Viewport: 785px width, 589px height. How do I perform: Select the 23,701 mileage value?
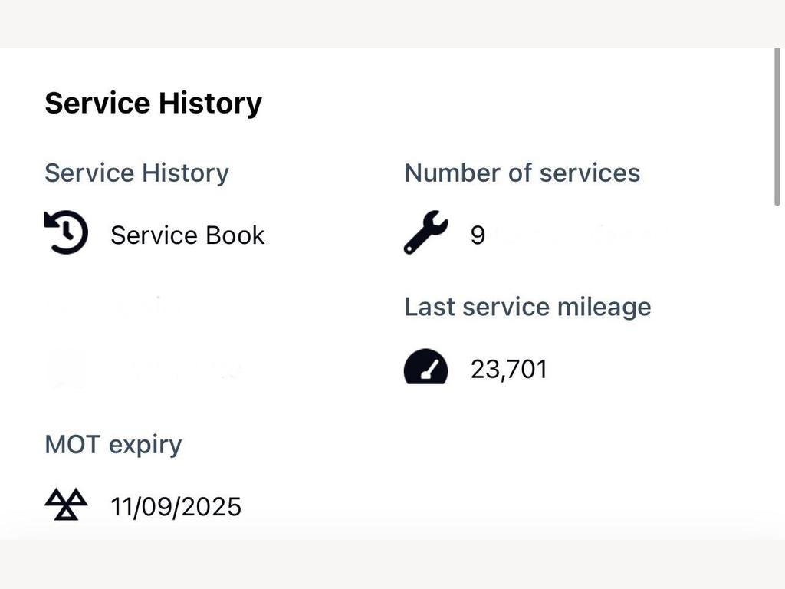coord(509,370)
